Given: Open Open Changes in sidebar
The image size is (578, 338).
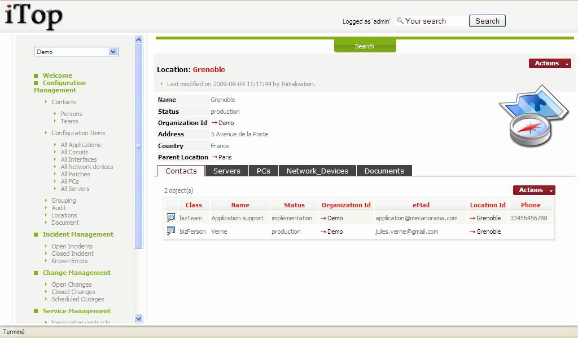Looking at the screenshot, I should click(x=72, y=284).
